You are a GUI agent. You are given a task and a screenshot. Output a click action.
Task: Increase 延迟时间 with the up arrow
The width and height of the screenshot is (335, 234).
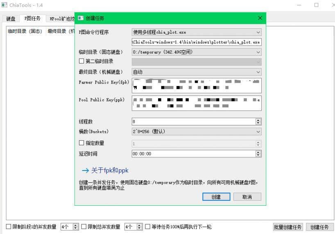click(258, 152)
